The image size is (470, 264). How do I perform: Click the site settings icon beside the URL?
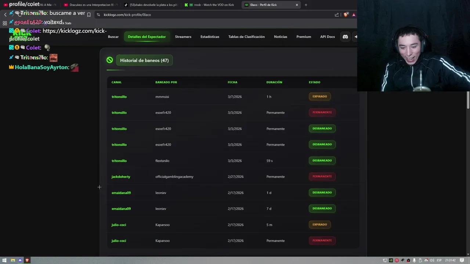(98, 15)
